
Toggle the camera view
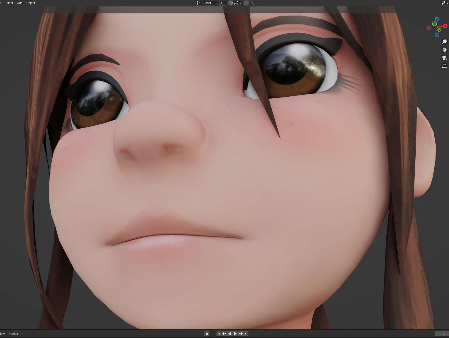pos(444,58)
